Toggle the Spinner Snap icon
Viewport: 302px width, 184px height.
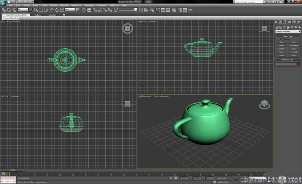tap(110, 10)
